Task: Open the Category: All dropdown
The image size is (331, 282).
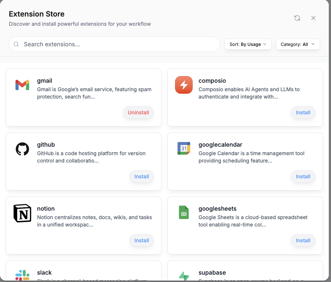Action: [298, 44]
